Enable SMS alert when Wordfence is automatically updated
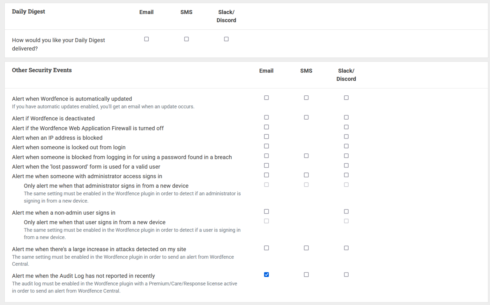Viewport: 490px width, 305px height. coord(306,98)
